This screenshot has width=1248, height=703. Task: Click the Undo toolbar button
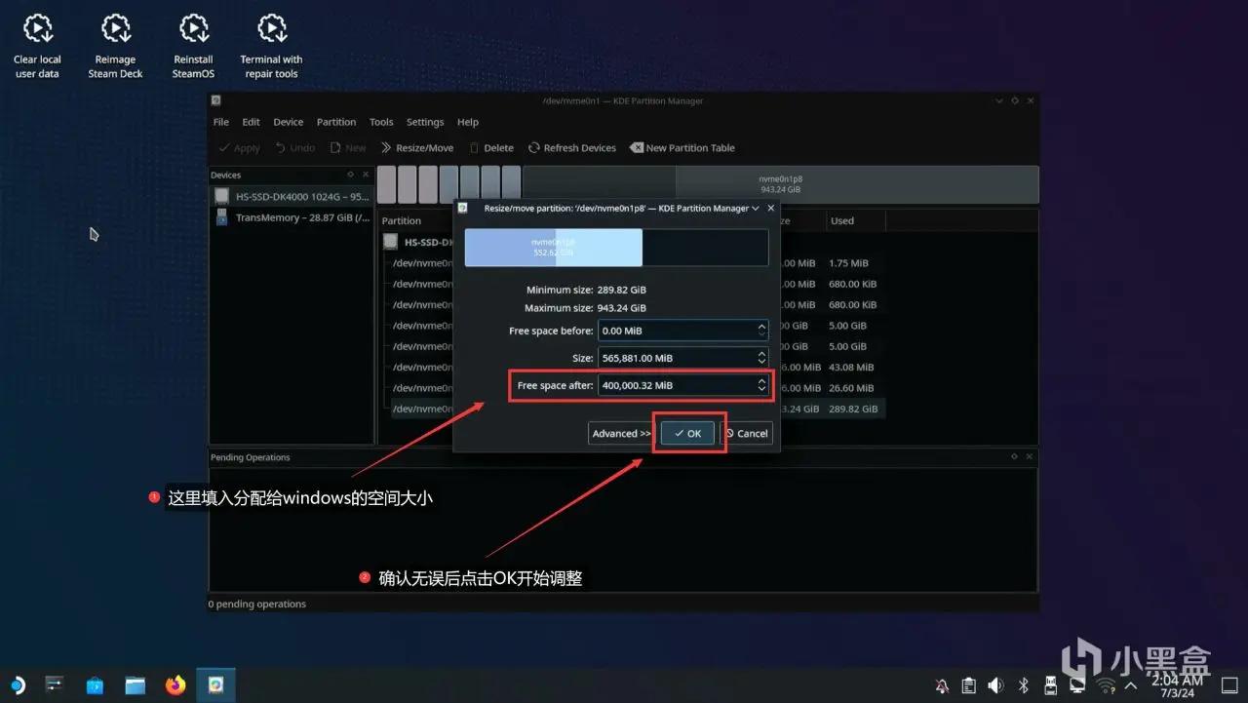click(295, 148)
